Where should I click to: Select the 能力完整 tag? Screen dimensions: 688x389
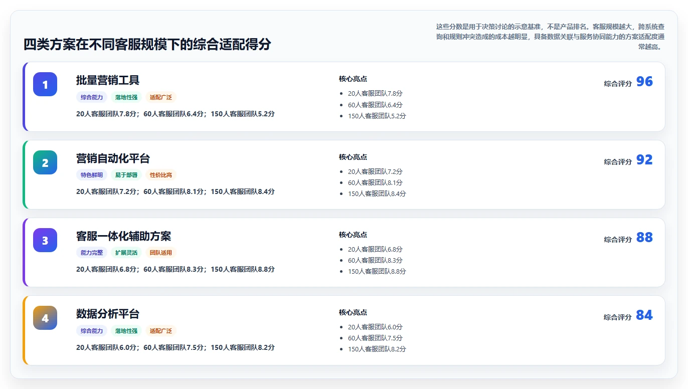[92, 253]
